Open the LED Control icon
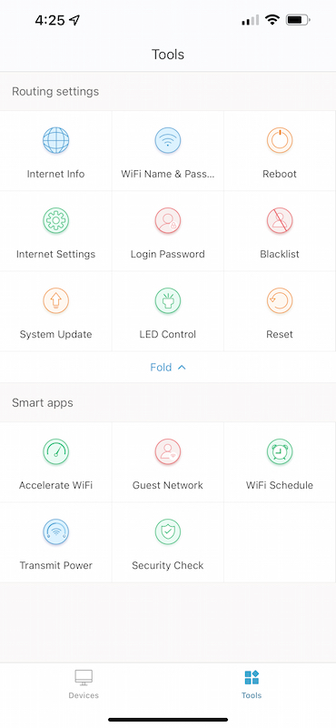Screen dimensions: 336x728 click(x=168, y=301)
